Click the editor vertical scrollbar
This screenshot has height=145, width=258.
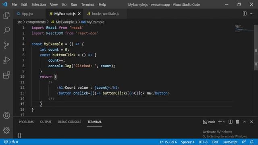pyautogui.click(x=256, y=48)
